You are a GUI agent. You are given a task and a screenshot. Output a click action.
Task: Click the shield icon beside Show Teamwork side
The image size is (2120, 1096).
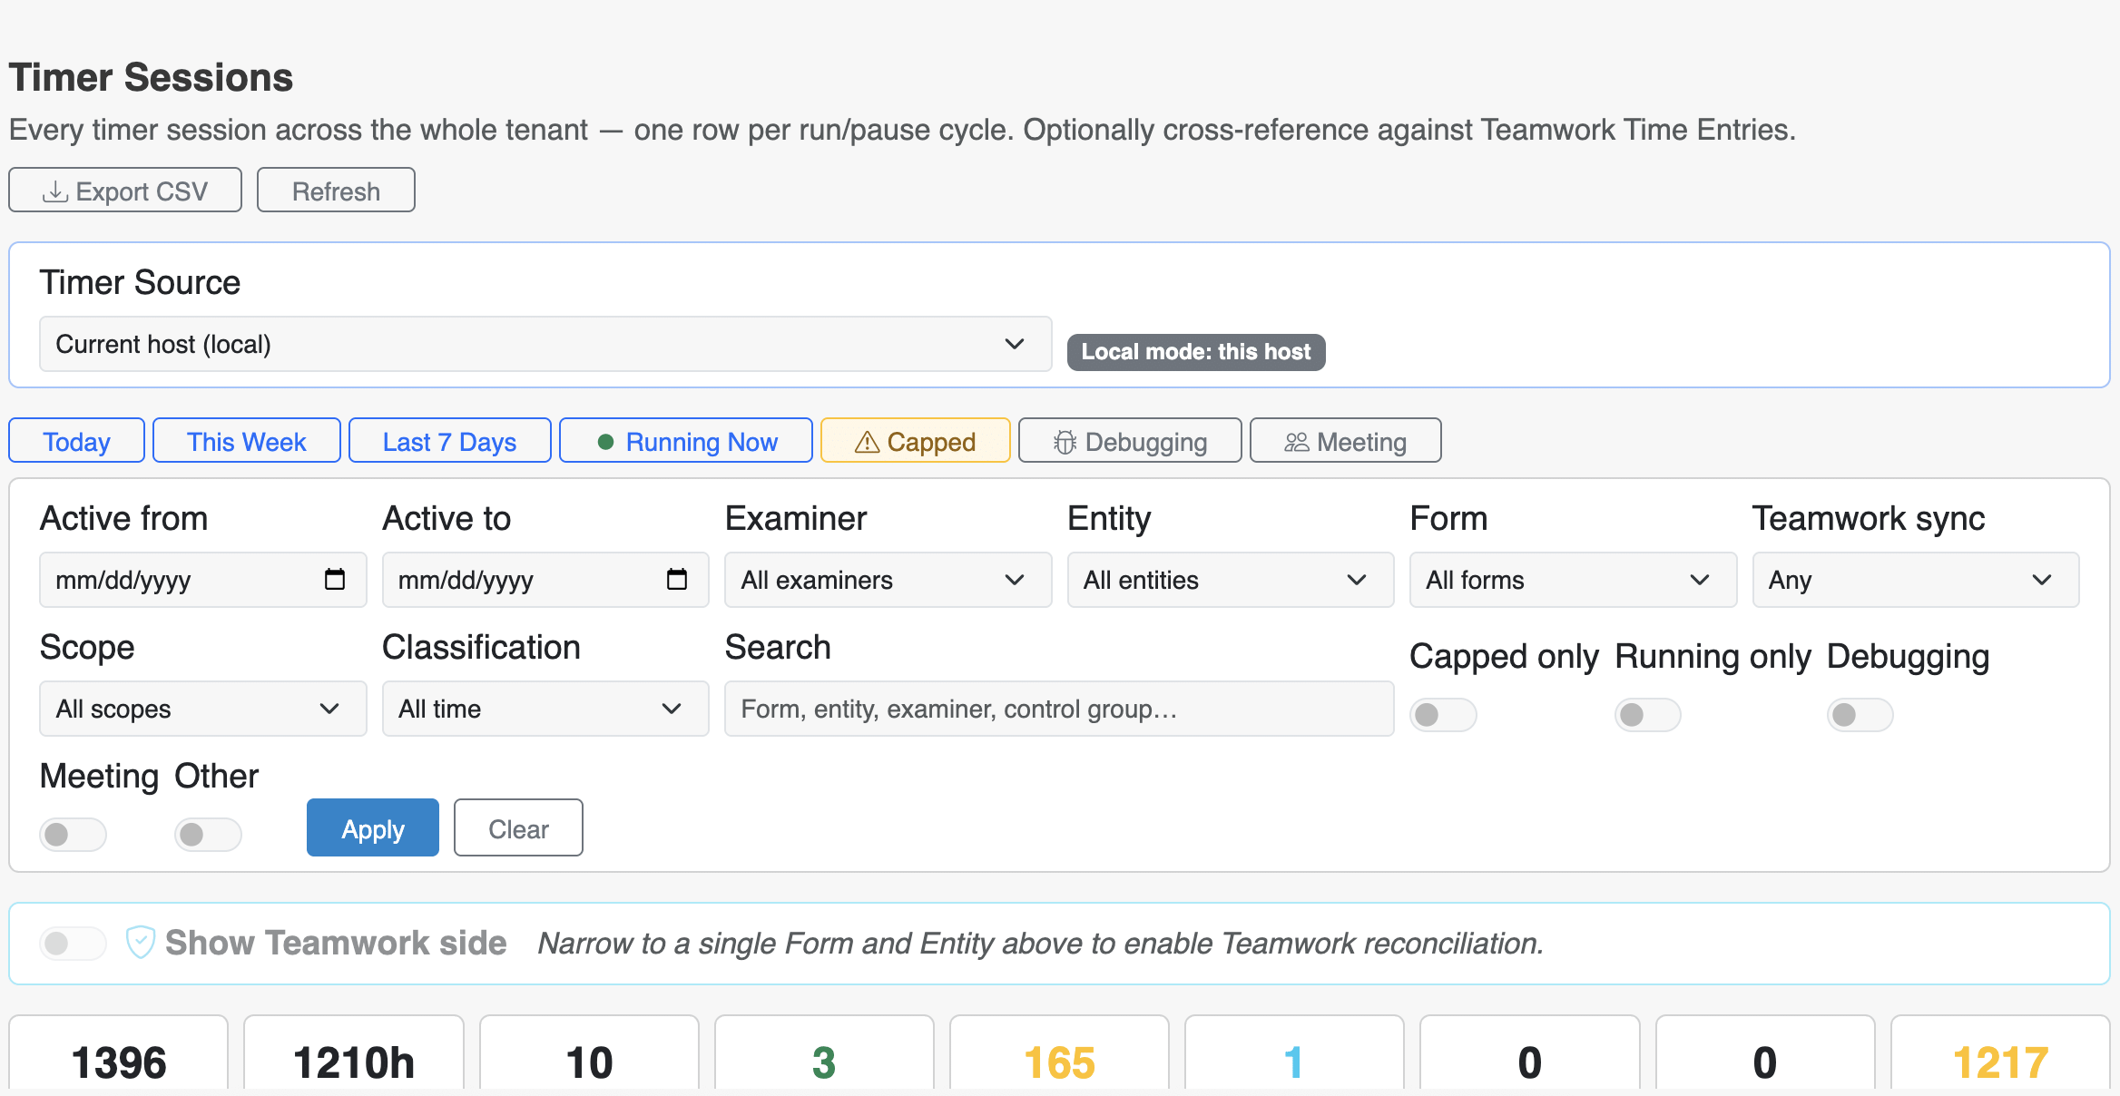coord(140,943)
